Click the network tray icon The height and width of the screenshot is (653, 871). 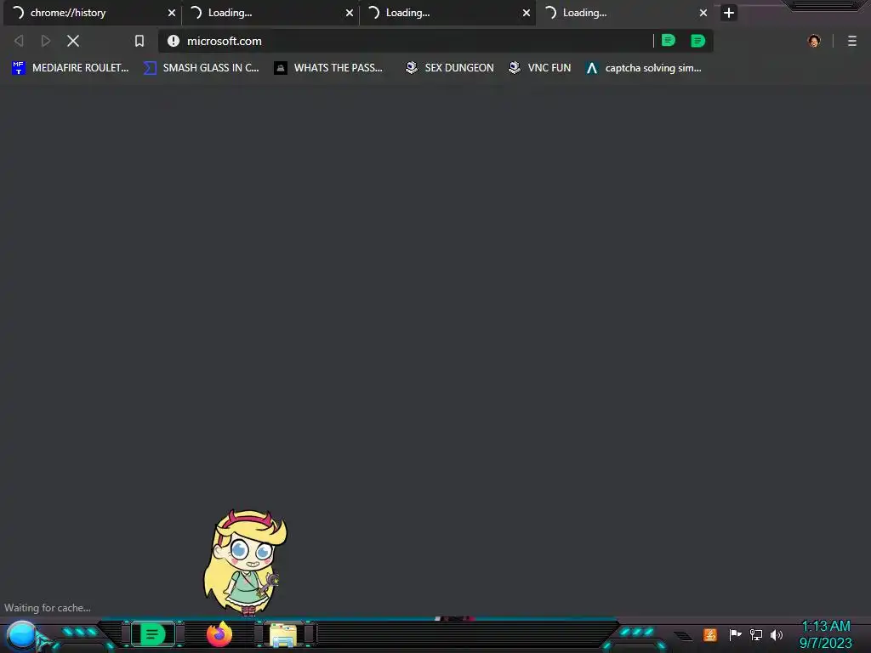tap(756, 634)
